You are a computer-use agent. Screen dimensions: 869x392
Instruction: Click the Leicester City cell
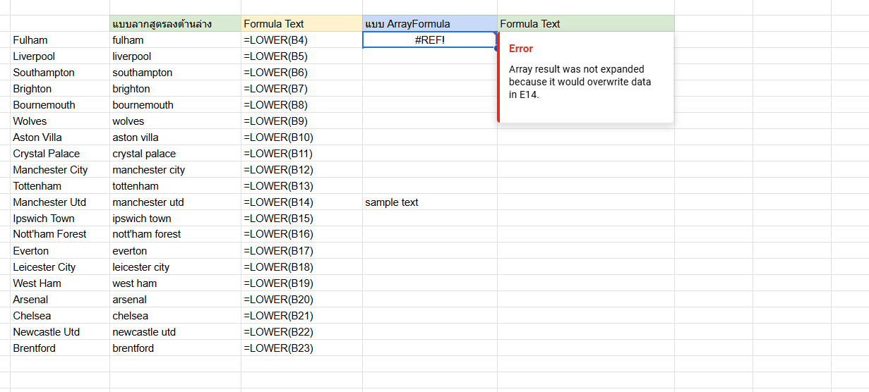pos(60,267)
